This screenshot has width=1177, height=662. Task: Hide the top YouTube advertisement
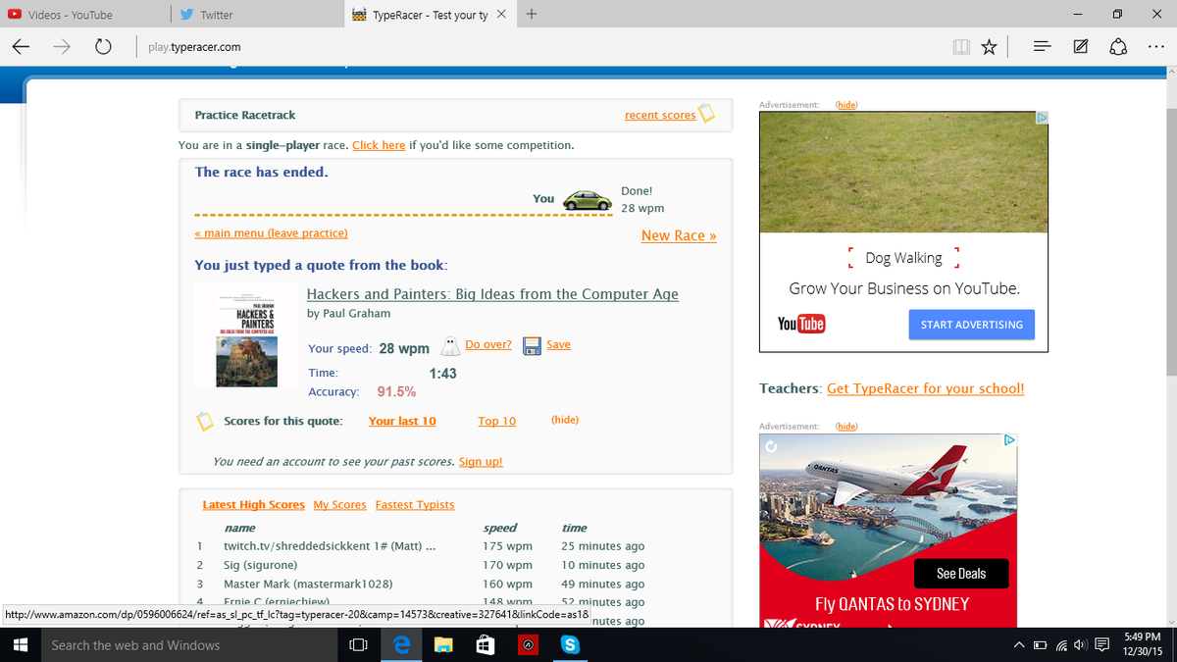tap(844, 105)
